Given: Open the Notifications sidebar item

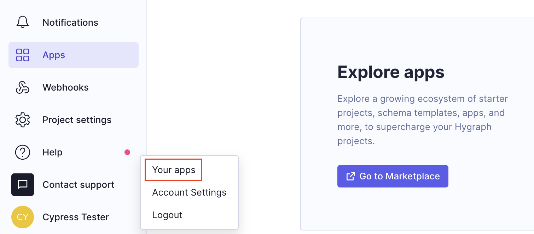Looking at the screenshot, I should click(x=70, y=23).
